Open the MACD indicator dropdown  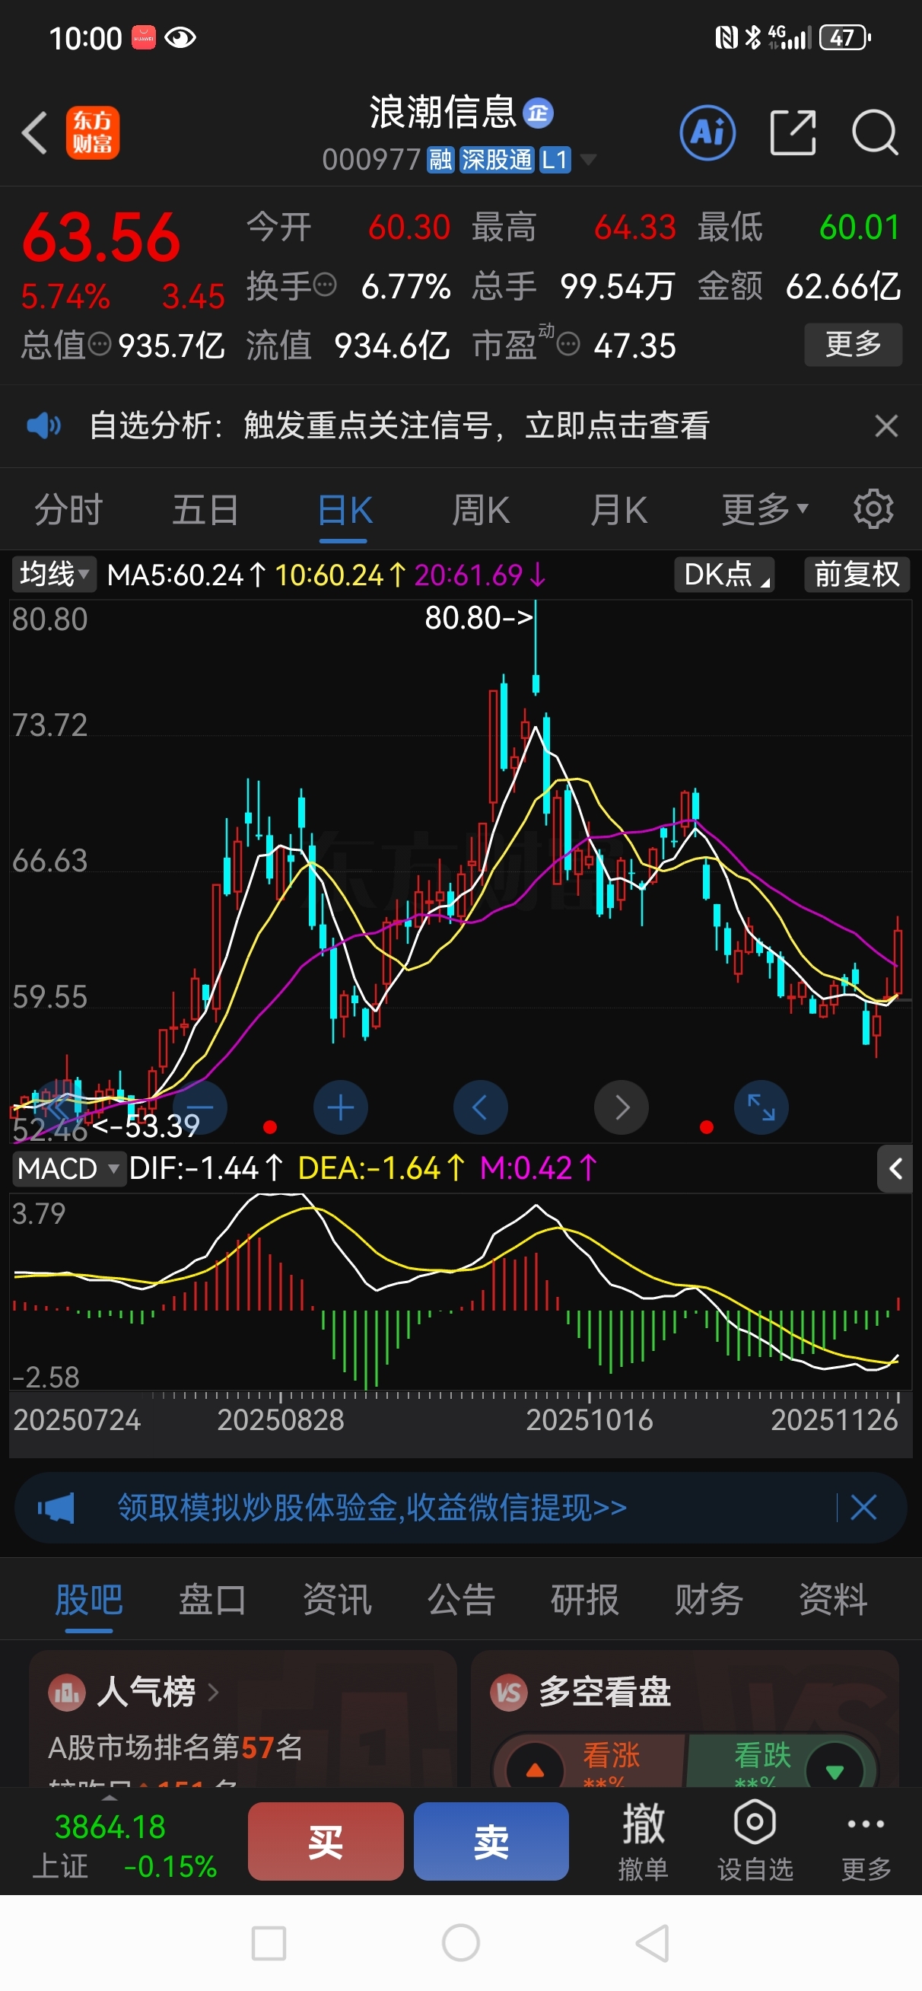(x=68, y=1168)
